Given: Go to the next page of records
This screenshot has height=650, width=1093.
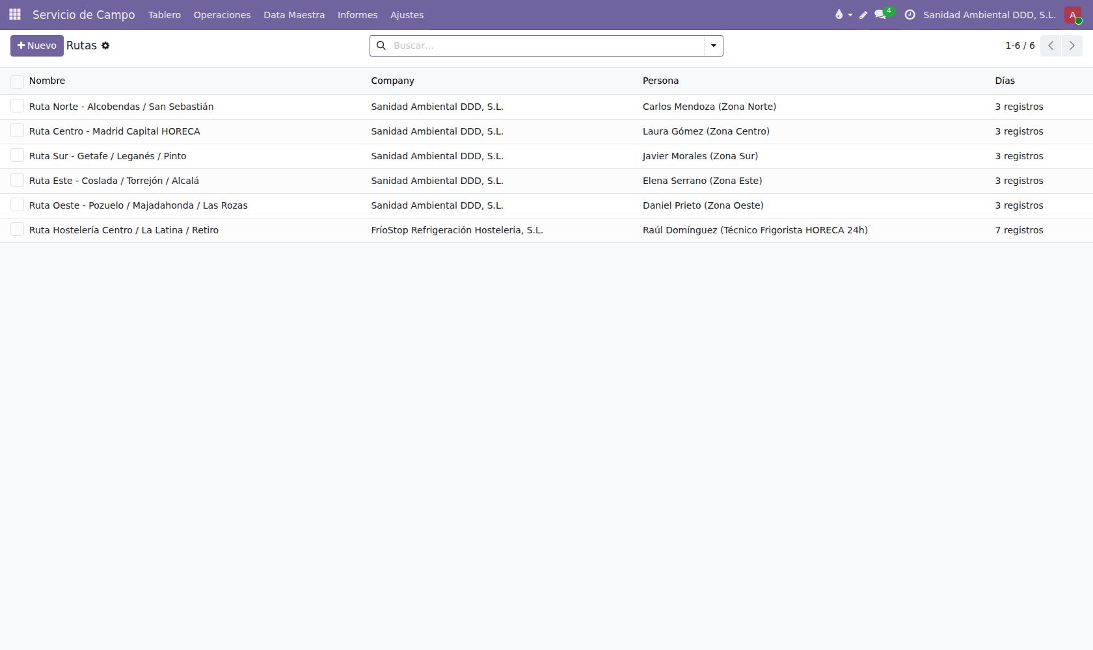Looking at the screenshot, I should coord(1072,45).
